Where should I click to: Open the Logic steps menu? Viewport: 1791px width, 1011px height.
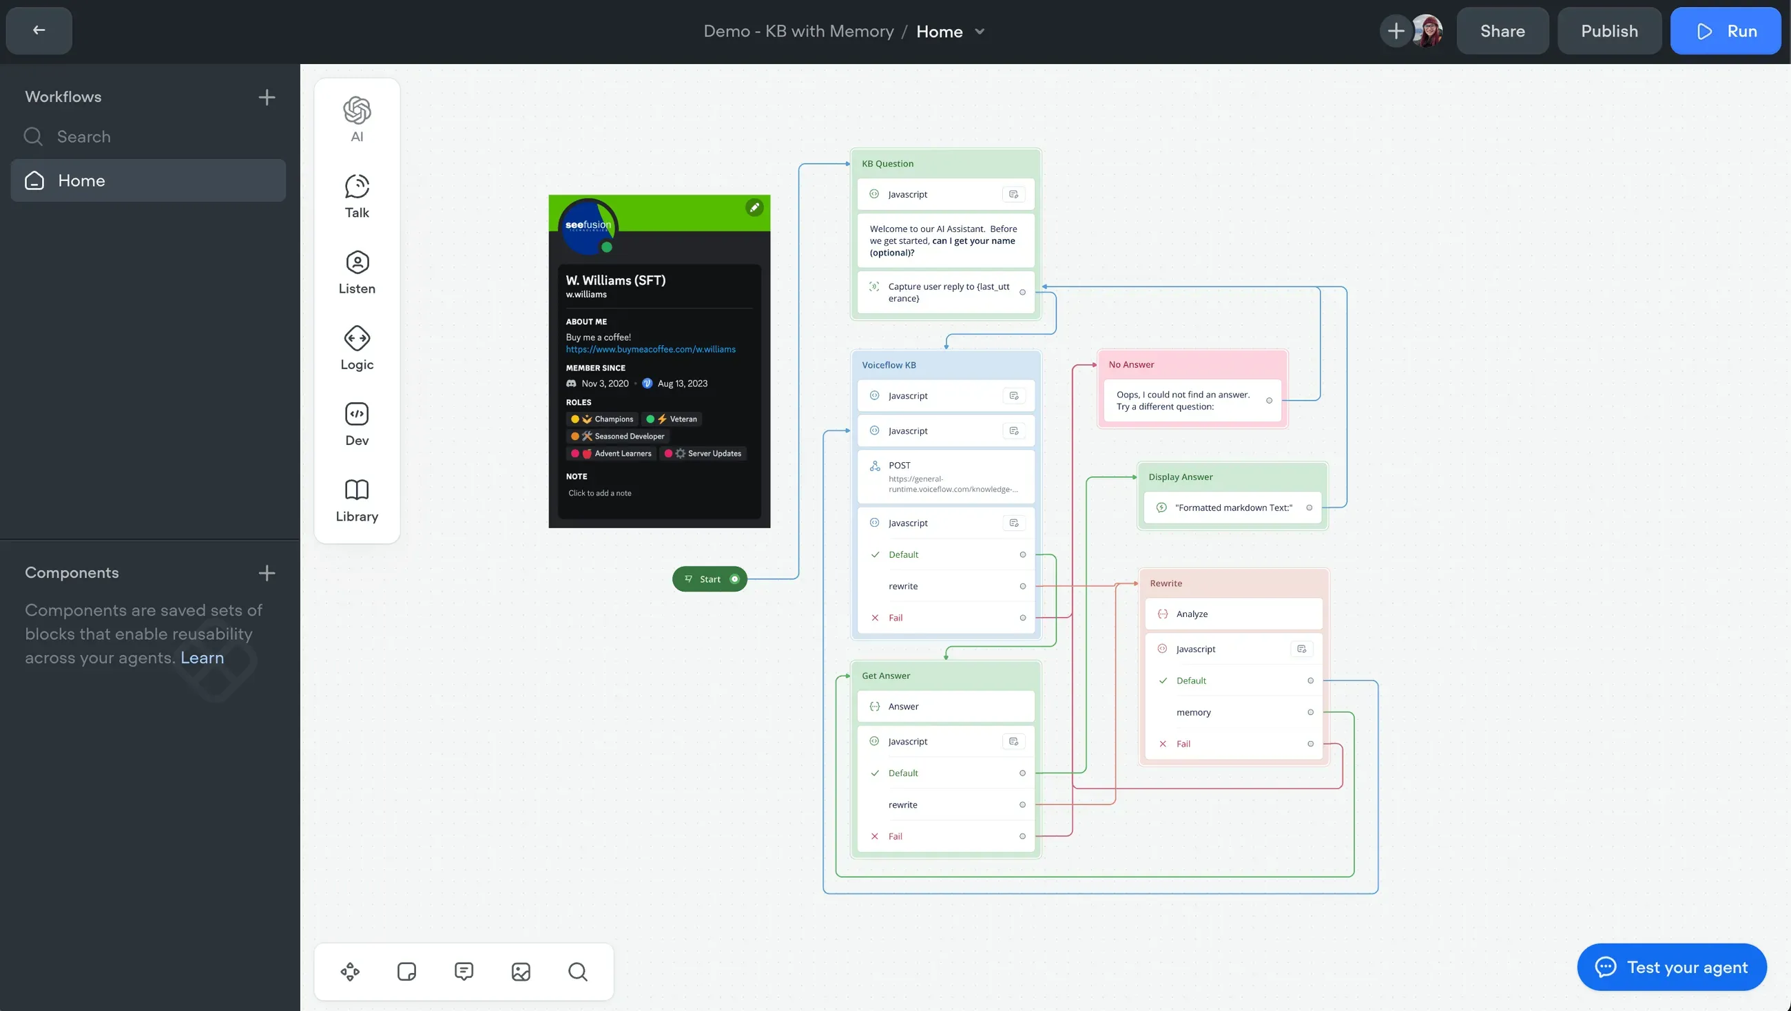coord(357,348)
